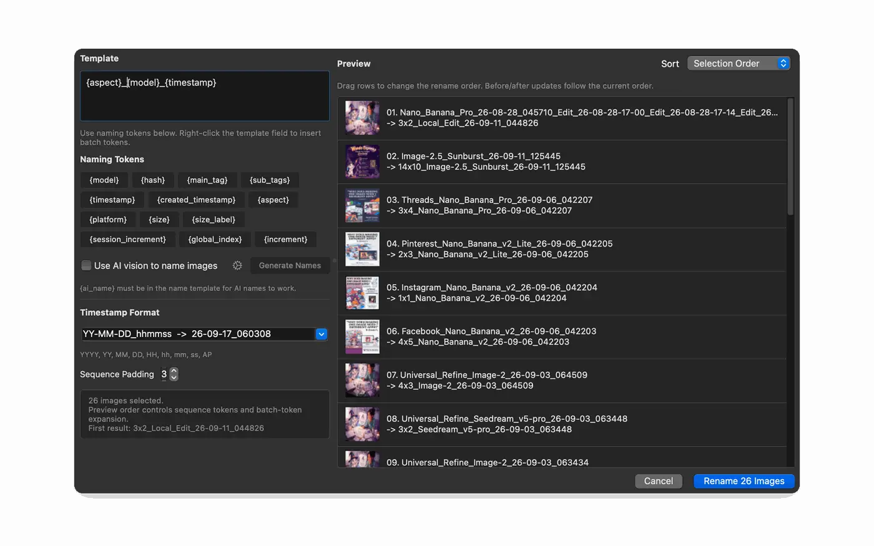
Task: Insert the {model} naming token
Action: [104, 180]
